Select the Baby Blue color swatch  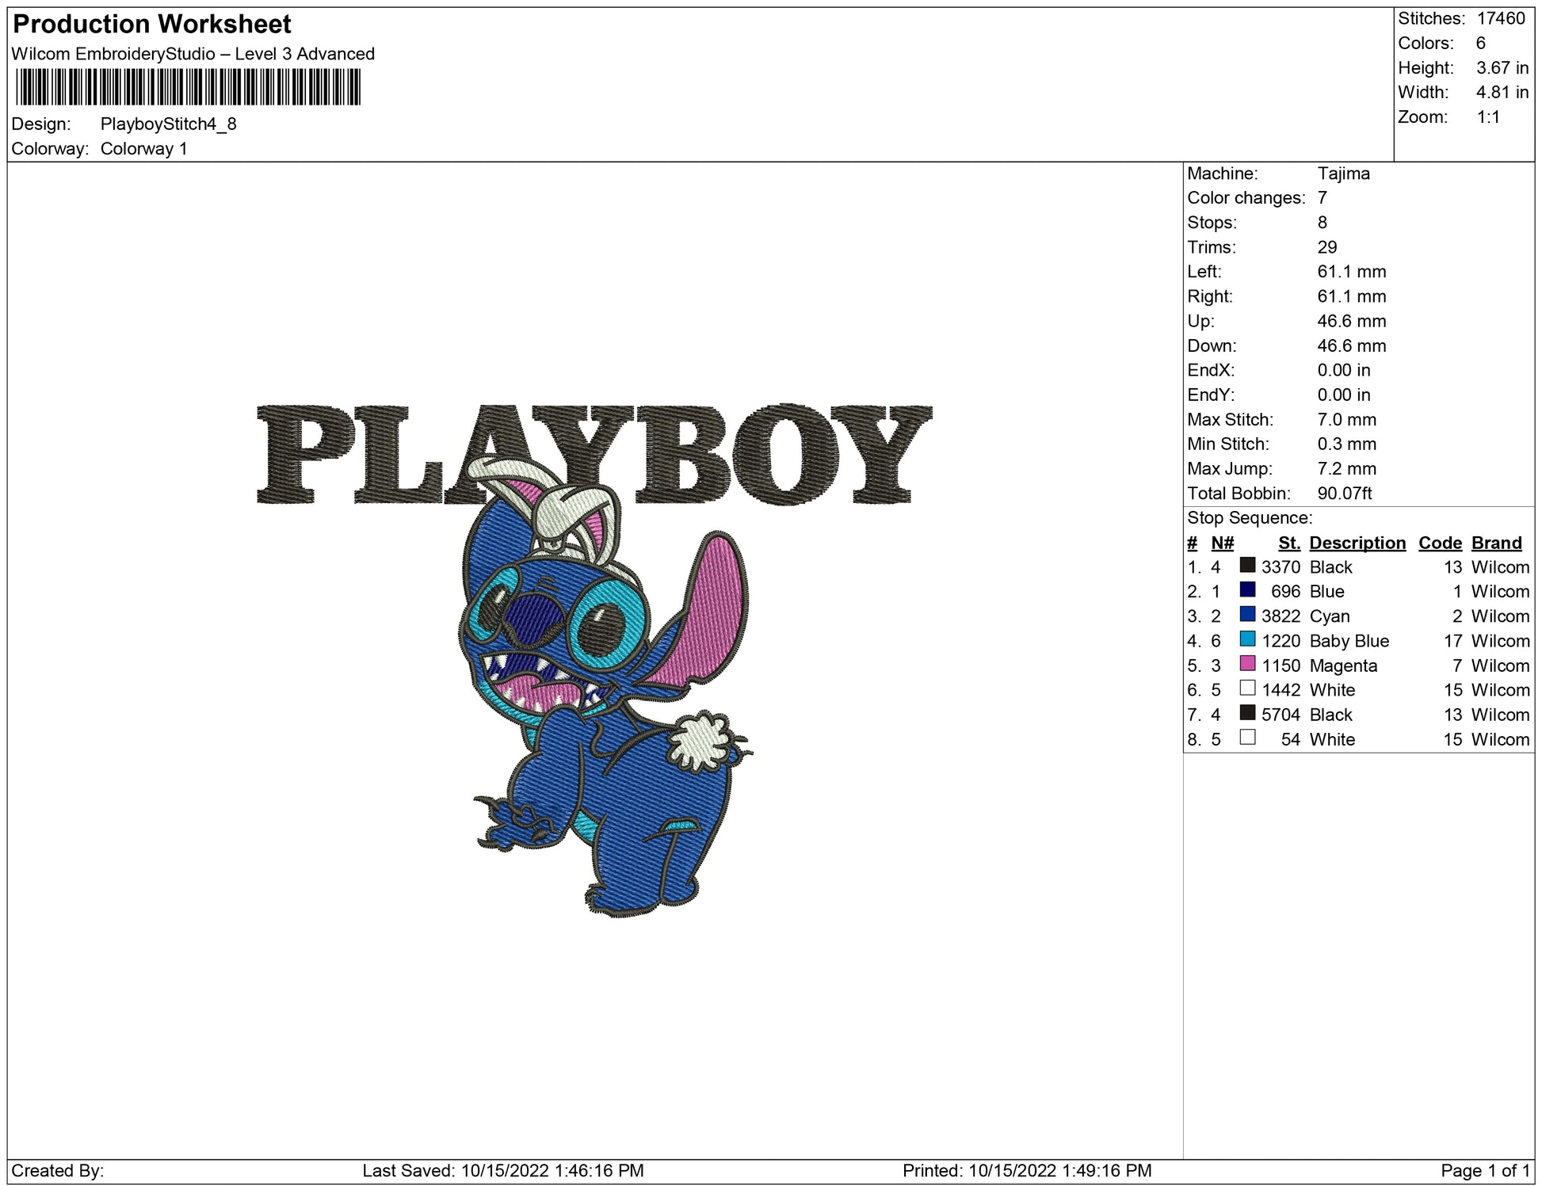click(1247, 639)
